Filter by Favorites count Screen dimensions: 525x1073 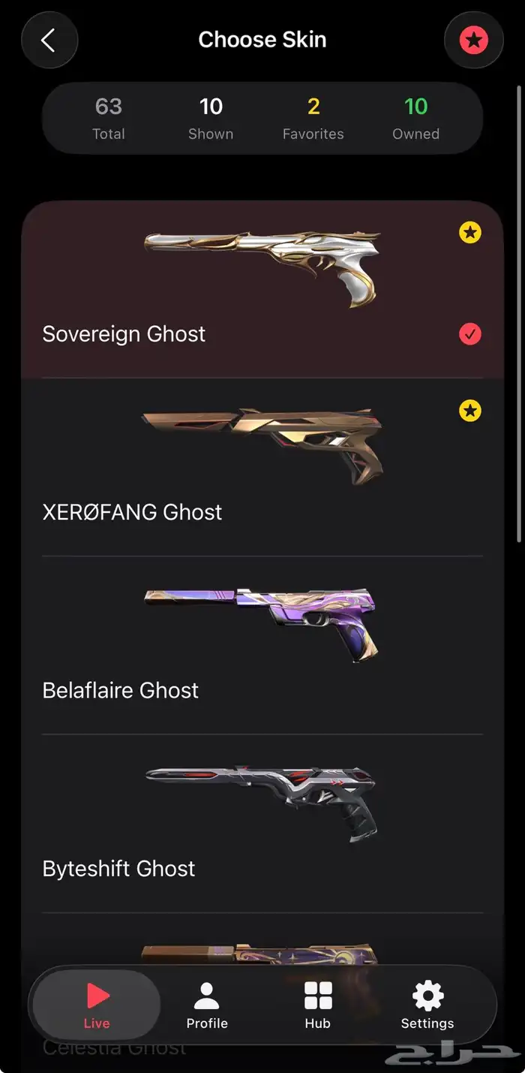(x=313, y=119)
